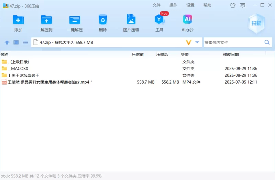Click the 一键解压 one-click extract icon
The image size is (275, 180).
click(x=75, y=20)
